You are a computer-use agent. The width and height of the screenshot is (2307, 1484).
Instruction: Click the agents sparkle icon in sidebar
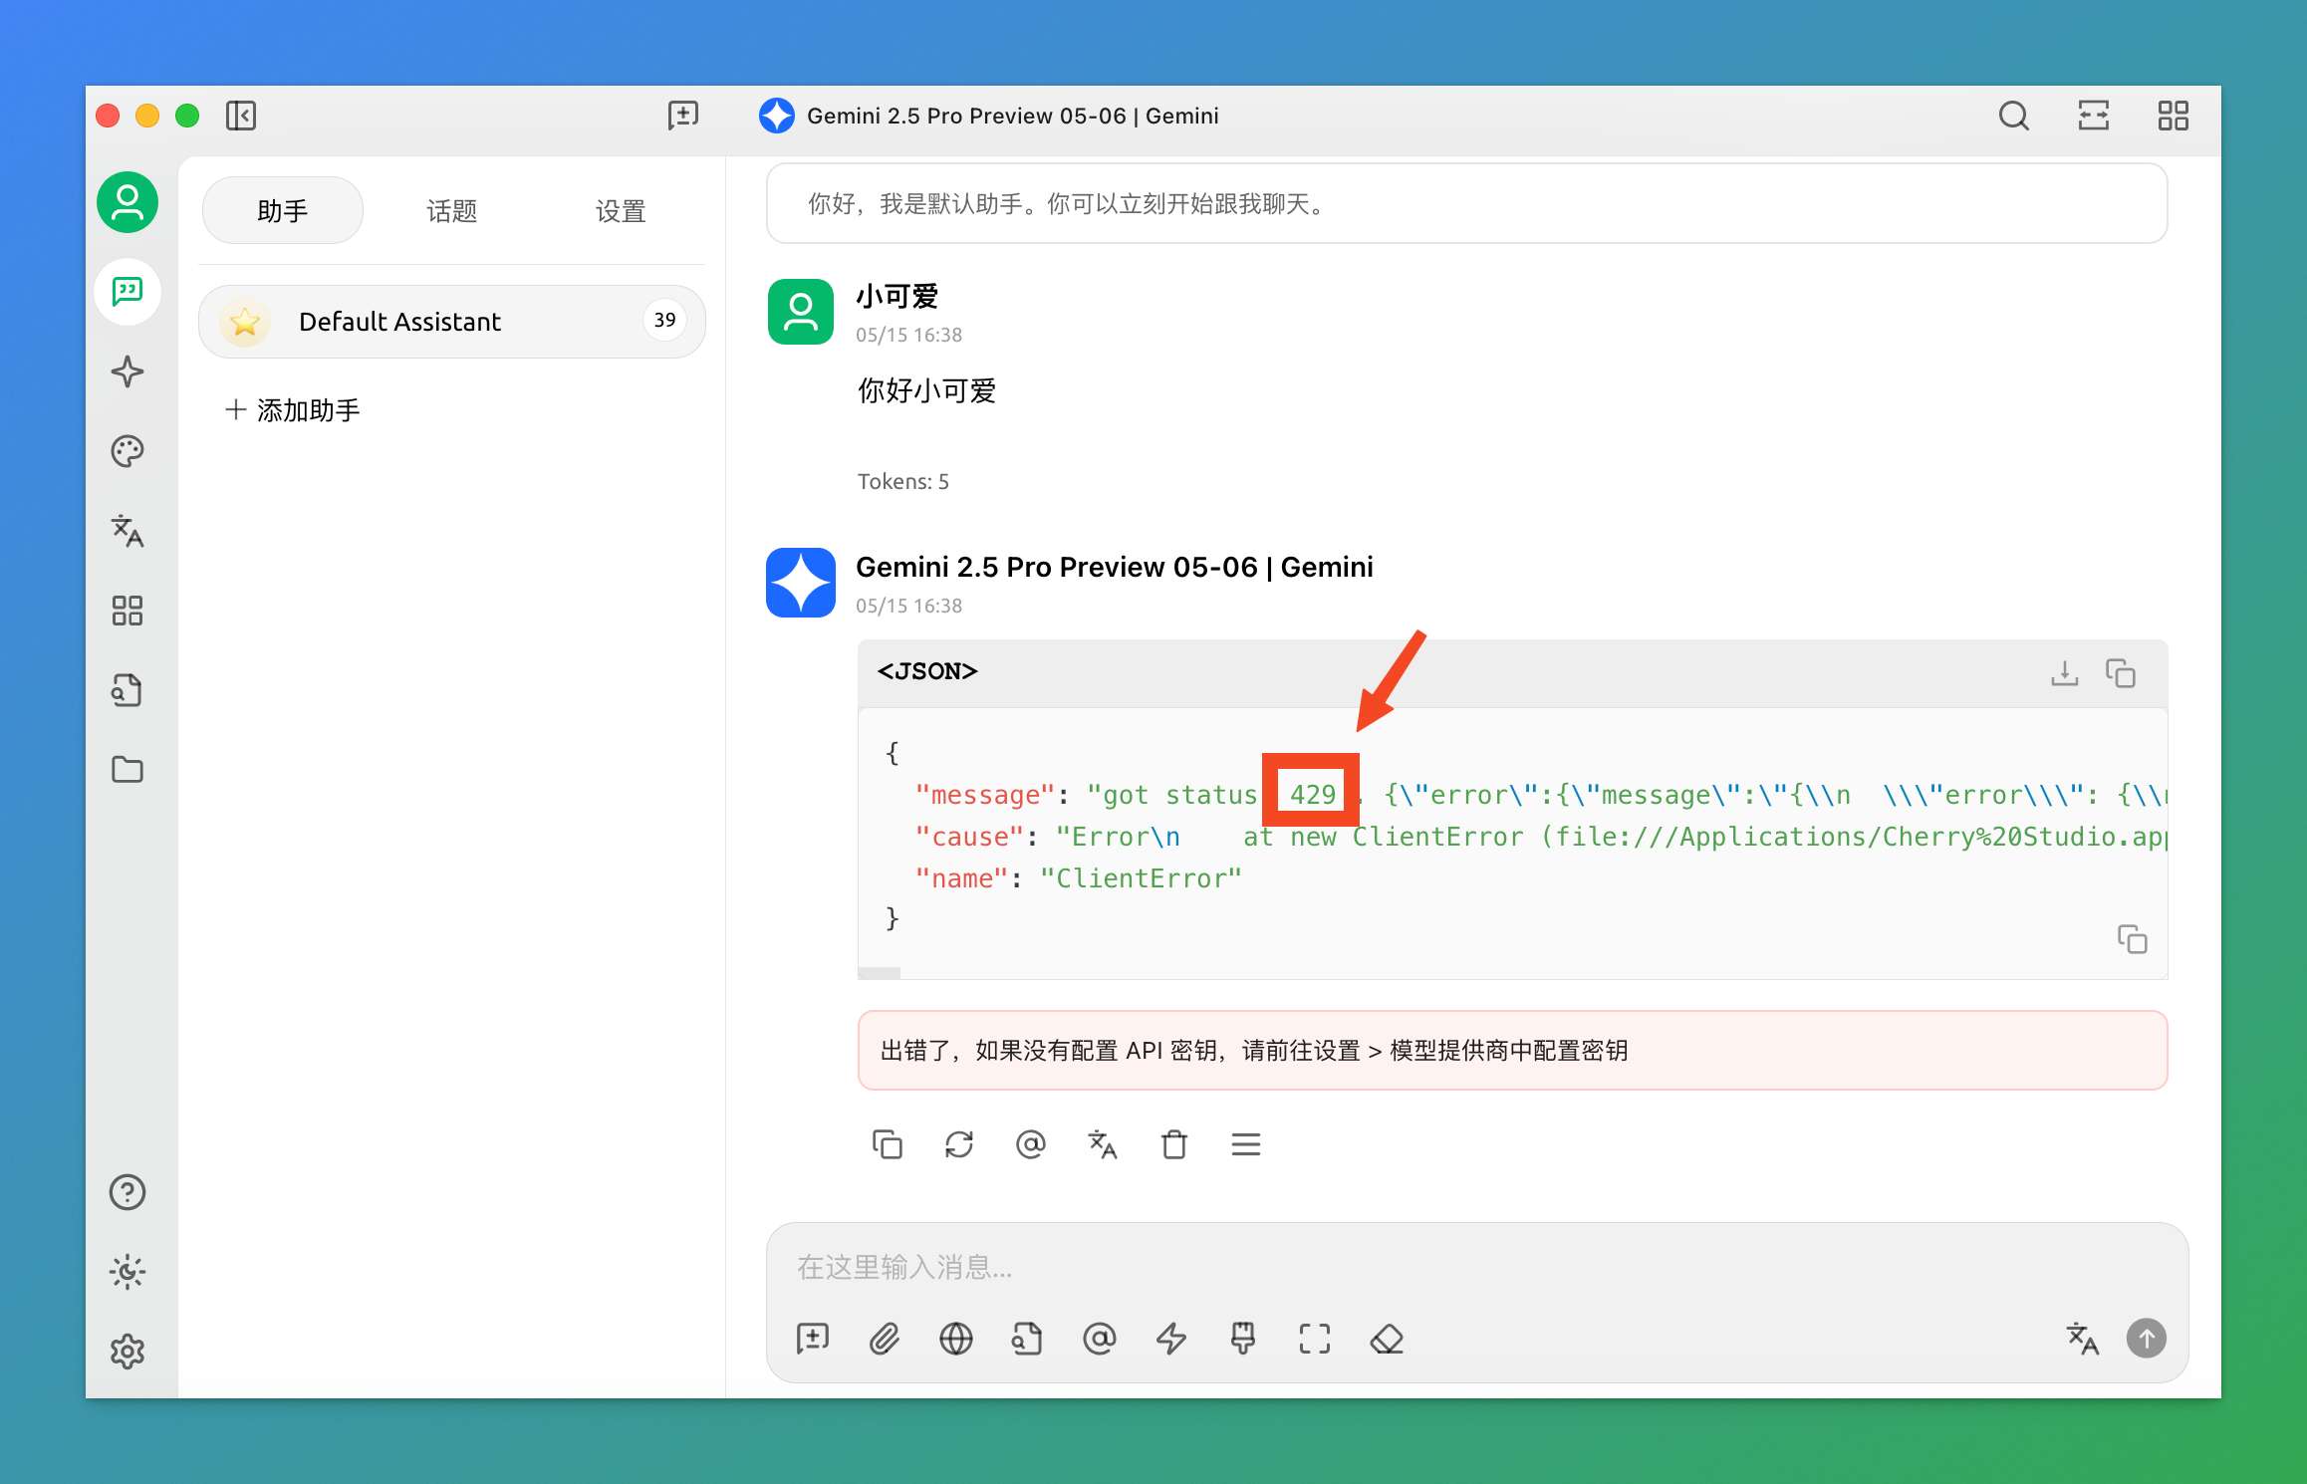(x=128, y=371)
